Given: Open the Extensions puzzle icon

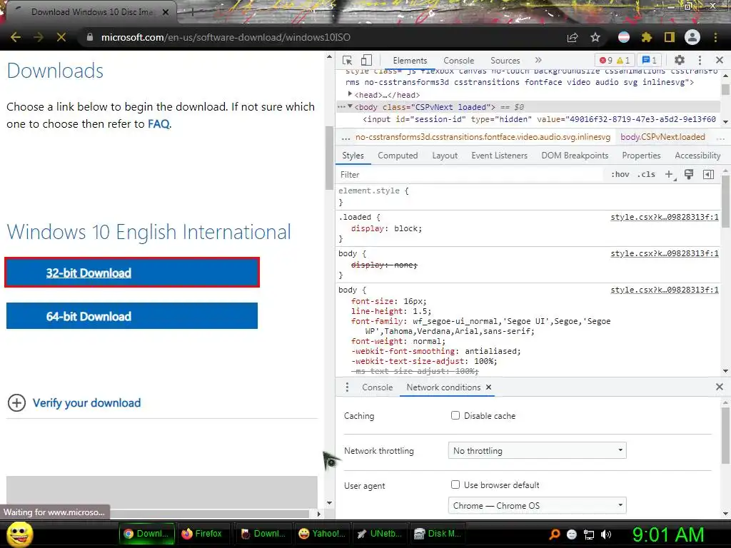Looking at the screenshot, I should click(646, 37).
